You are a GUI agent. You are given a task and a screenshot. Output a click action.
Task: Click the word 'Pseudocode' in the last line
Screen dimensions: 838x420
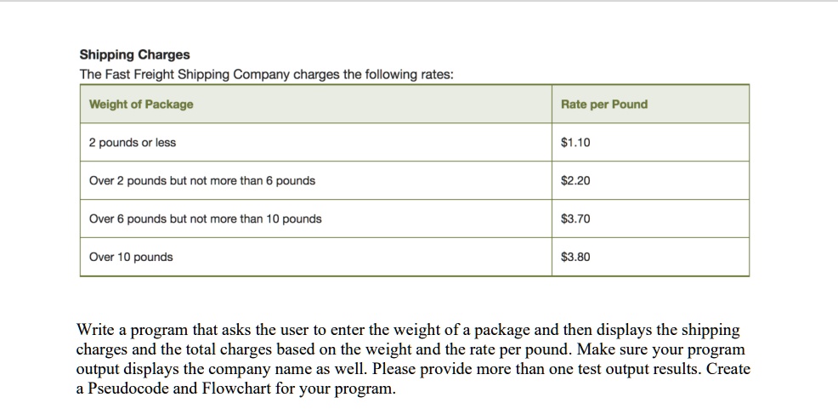(128, 389)
